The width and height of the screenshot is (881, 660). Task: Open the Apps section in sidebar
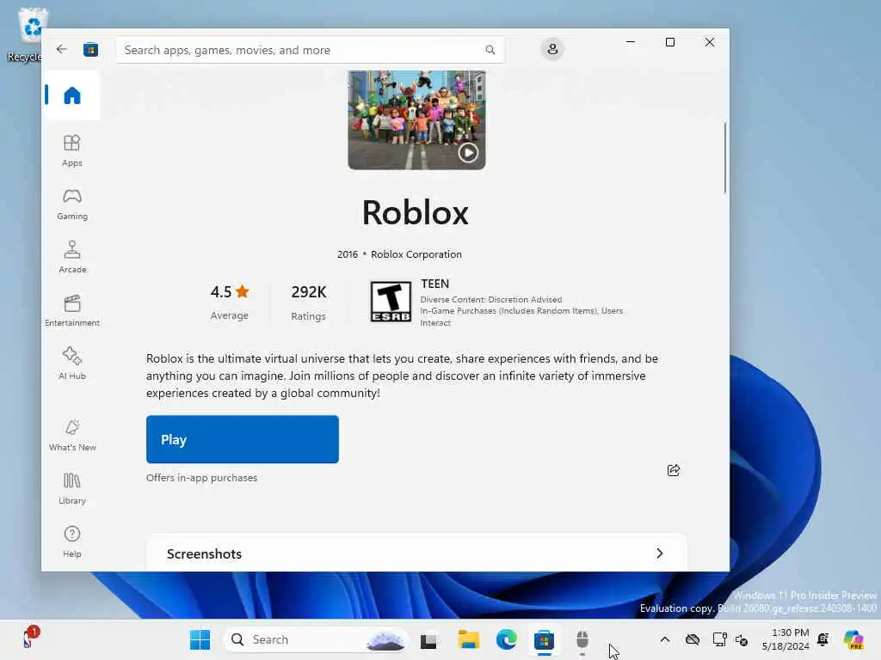72,150
